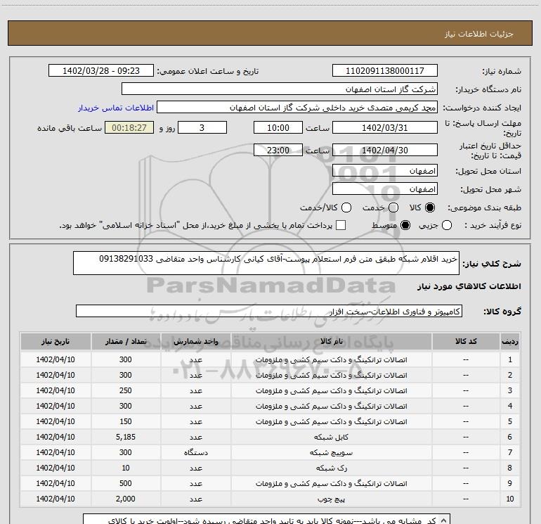Click the تعداد / مقدار column header

[126, 341]
